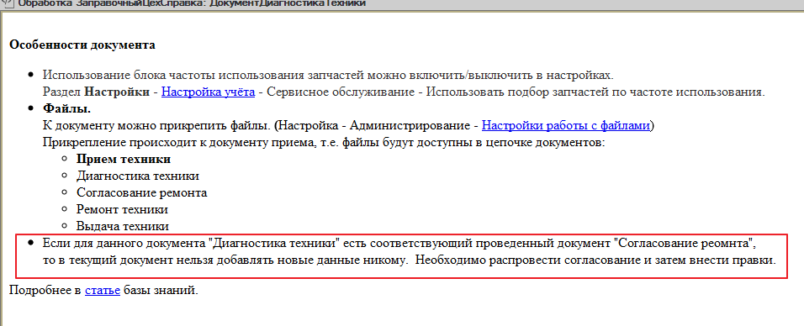Click the "Особенности документа" heading
Image resolution: width=804 pixels, height=326 pixels.
click(82, 45)
